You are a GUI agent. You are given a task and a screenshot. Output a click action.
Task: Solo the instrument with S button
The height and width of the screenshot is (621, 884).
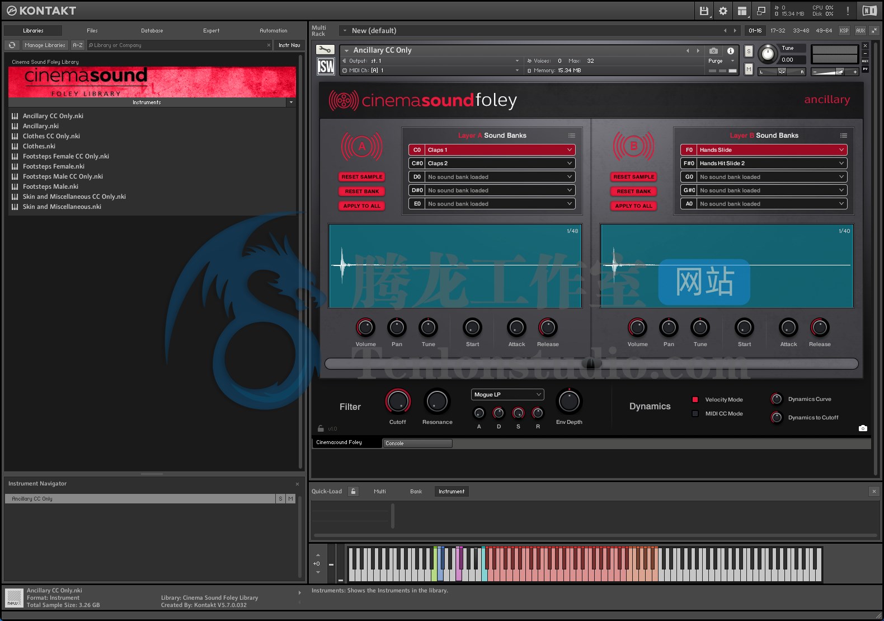[x=749, y=52]
